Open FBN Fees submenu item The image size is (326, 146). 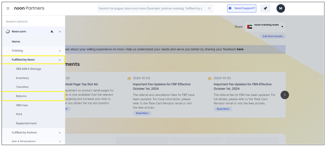pos(22,105)
